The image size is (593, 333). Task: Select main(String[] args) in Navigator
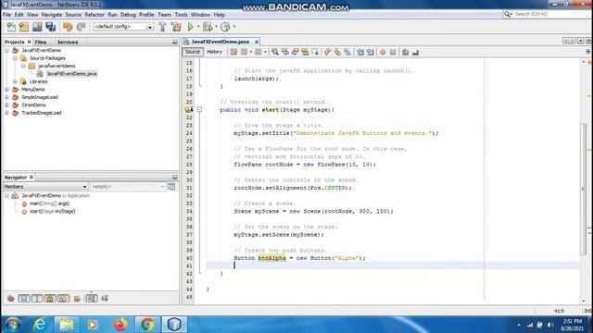tap(49, 203)
